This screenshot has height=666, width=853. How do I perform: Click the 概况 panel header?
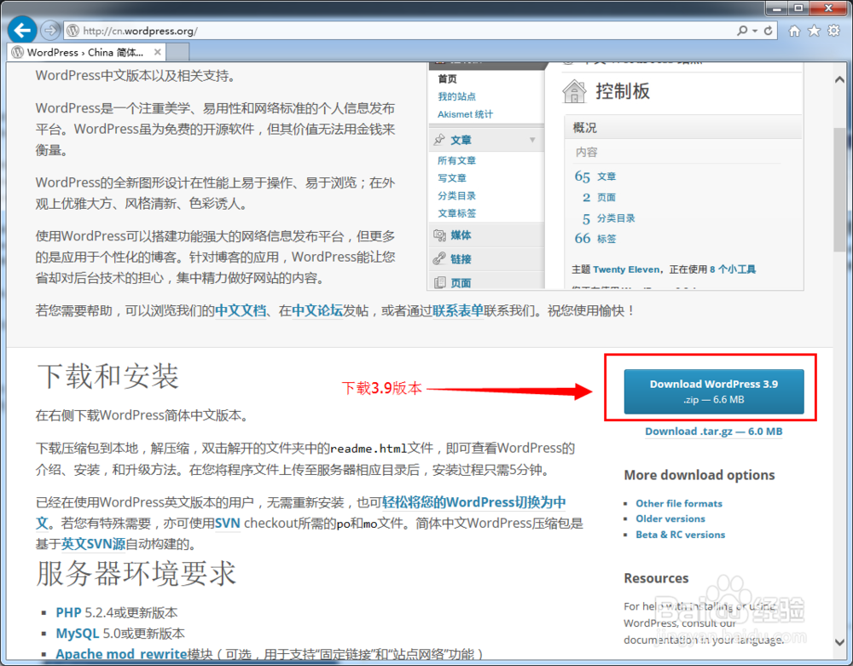click(682, 128)
